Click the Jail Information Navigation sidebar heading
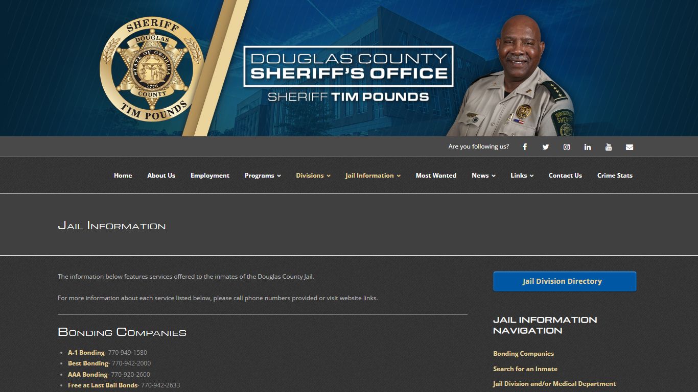Screen dimensions: 698x392 pyautogui.click(x=545, y=325)
